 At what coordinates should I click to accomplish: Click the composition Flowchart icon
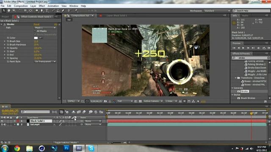tap(193, 101)
